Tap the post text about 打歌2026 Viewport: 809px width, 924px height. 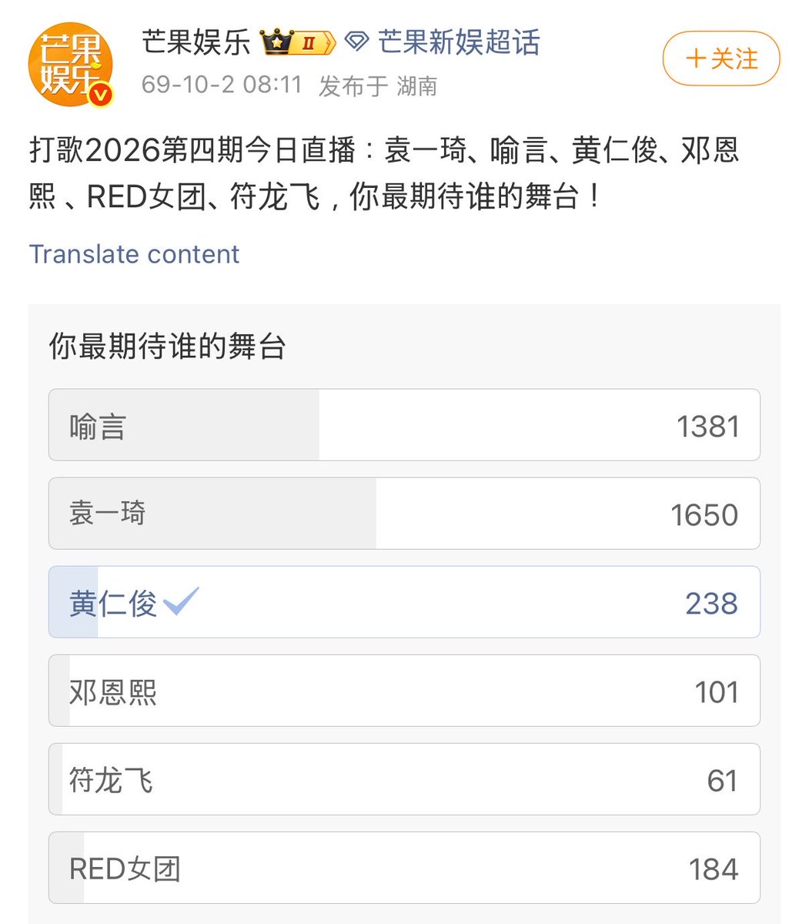385,174
